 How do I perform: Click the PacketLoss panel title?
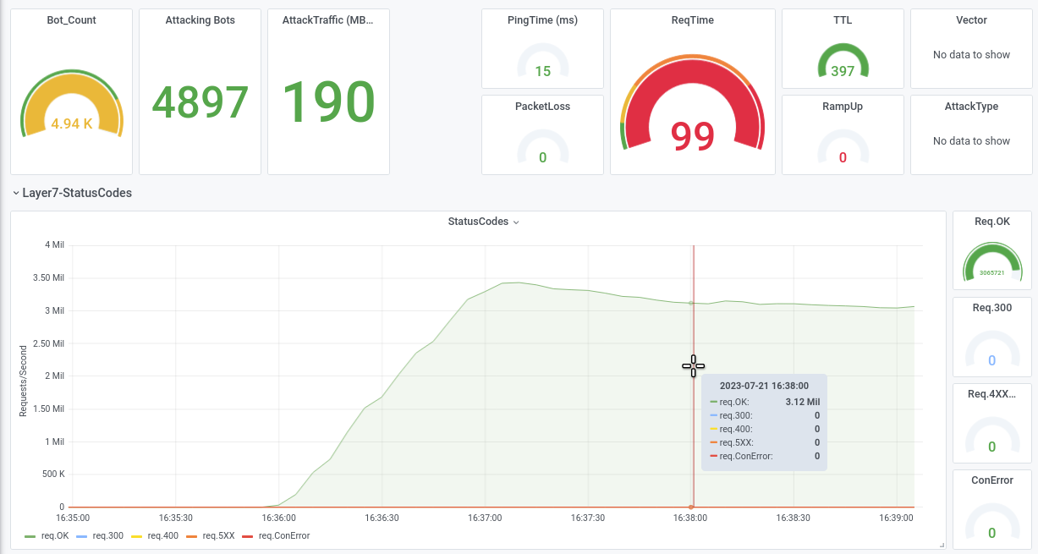click(543, 107)
